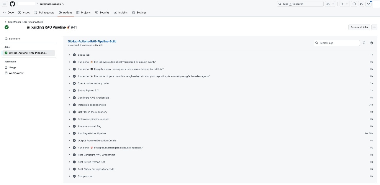Click the success checkmark beside 'Run SageMaker Pipeline'

point(74,133)
